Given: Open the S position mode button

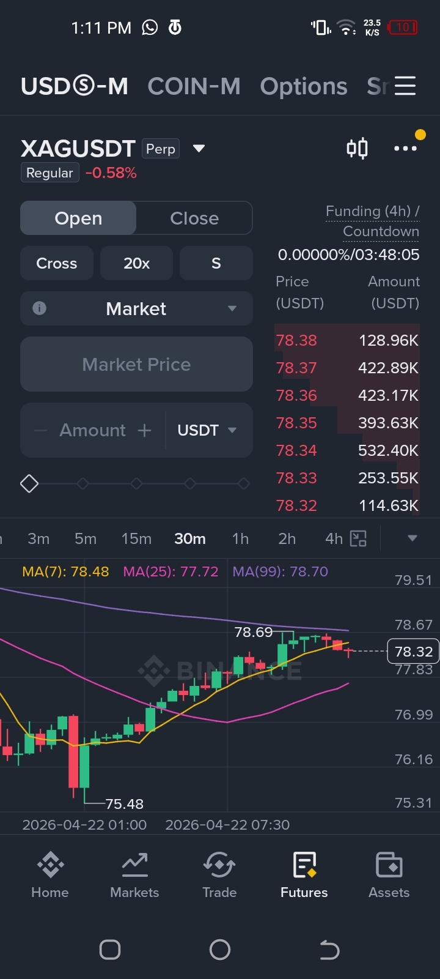Looking at the screenshot, I should [216, 263].
